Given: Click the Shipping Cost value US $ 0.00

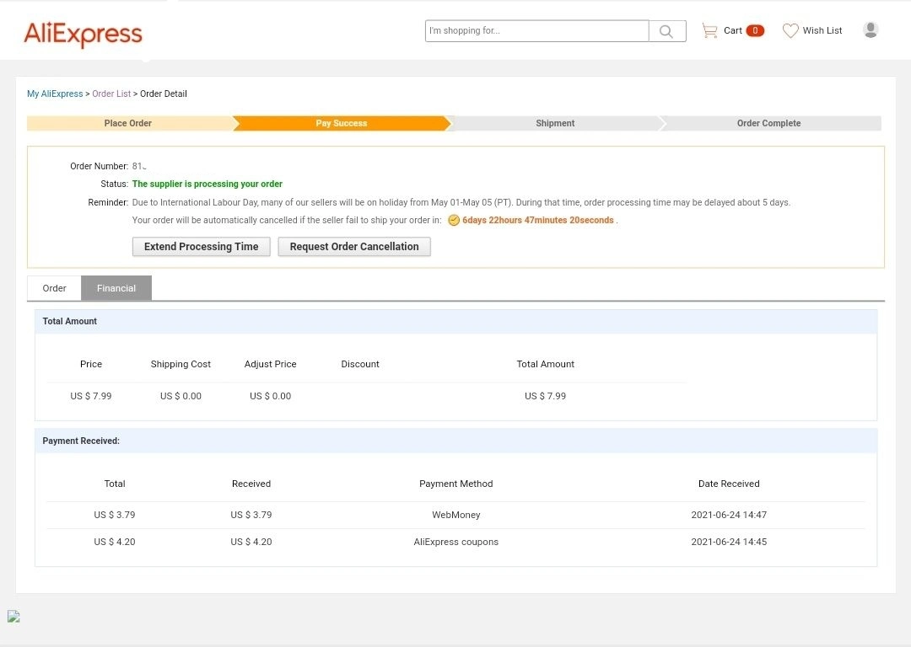Looking at the screenshot, I should click(x=181, y=396).
